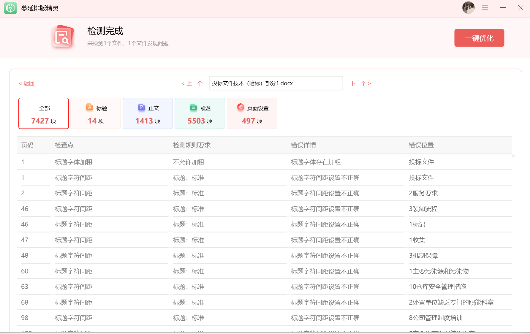Expand the 标题 14 项 category card

[x=96, y=113]
